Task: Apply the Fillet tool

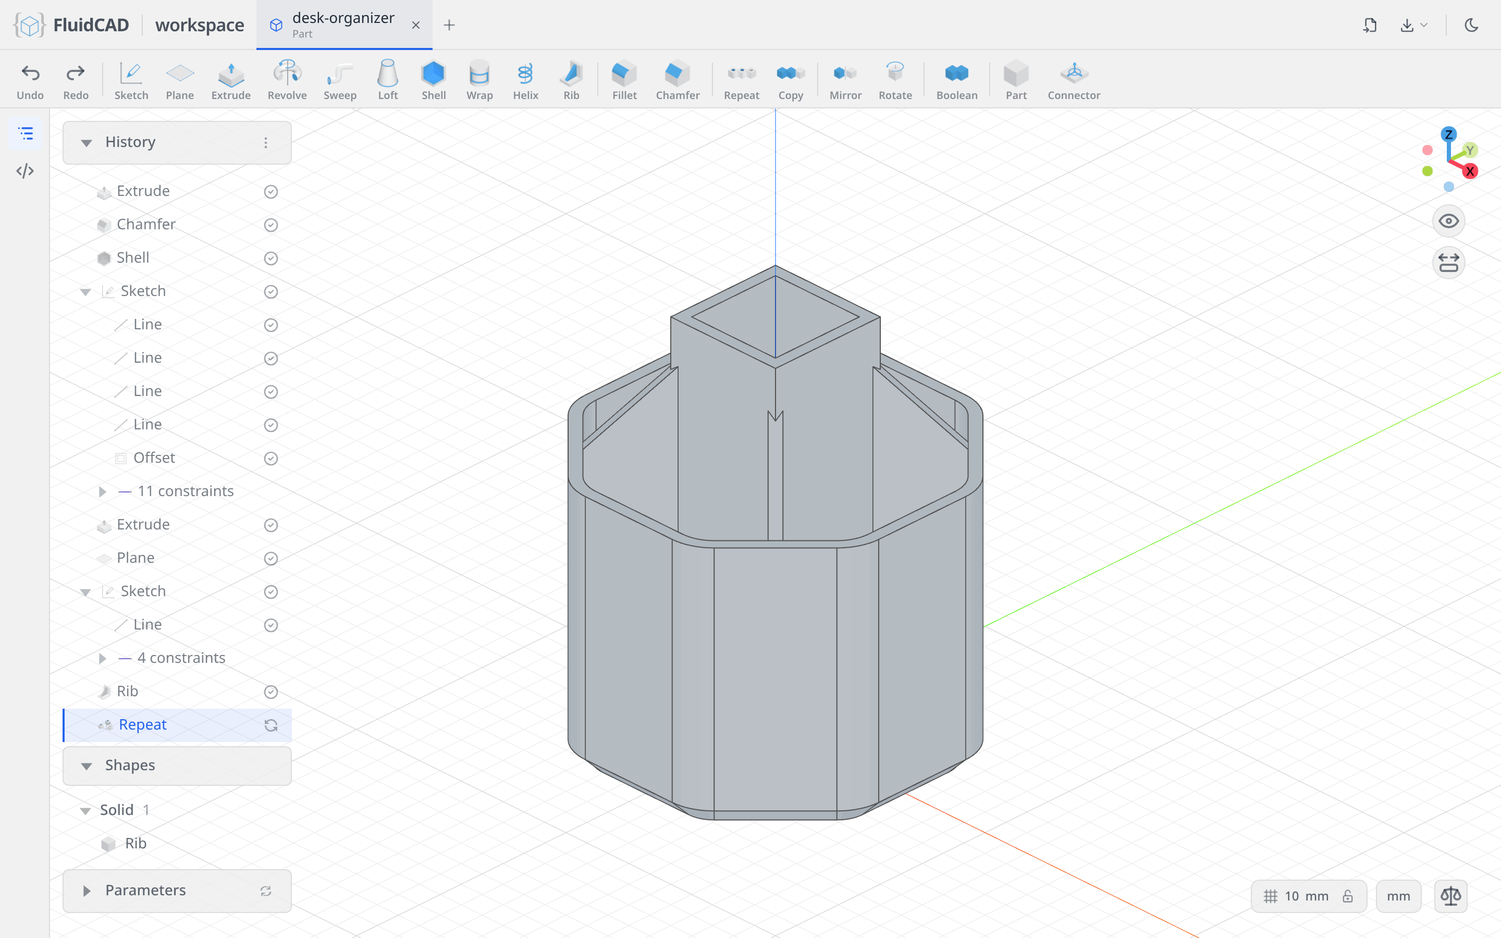Action: (x=624, y=81)
